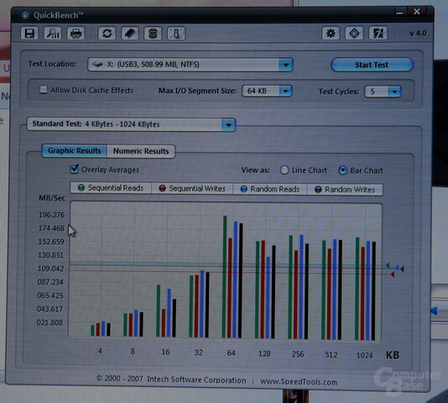Uncheck the Overlay Averages checkbox
The width and height of the screenshot is (448, 403).
(75, 169)
